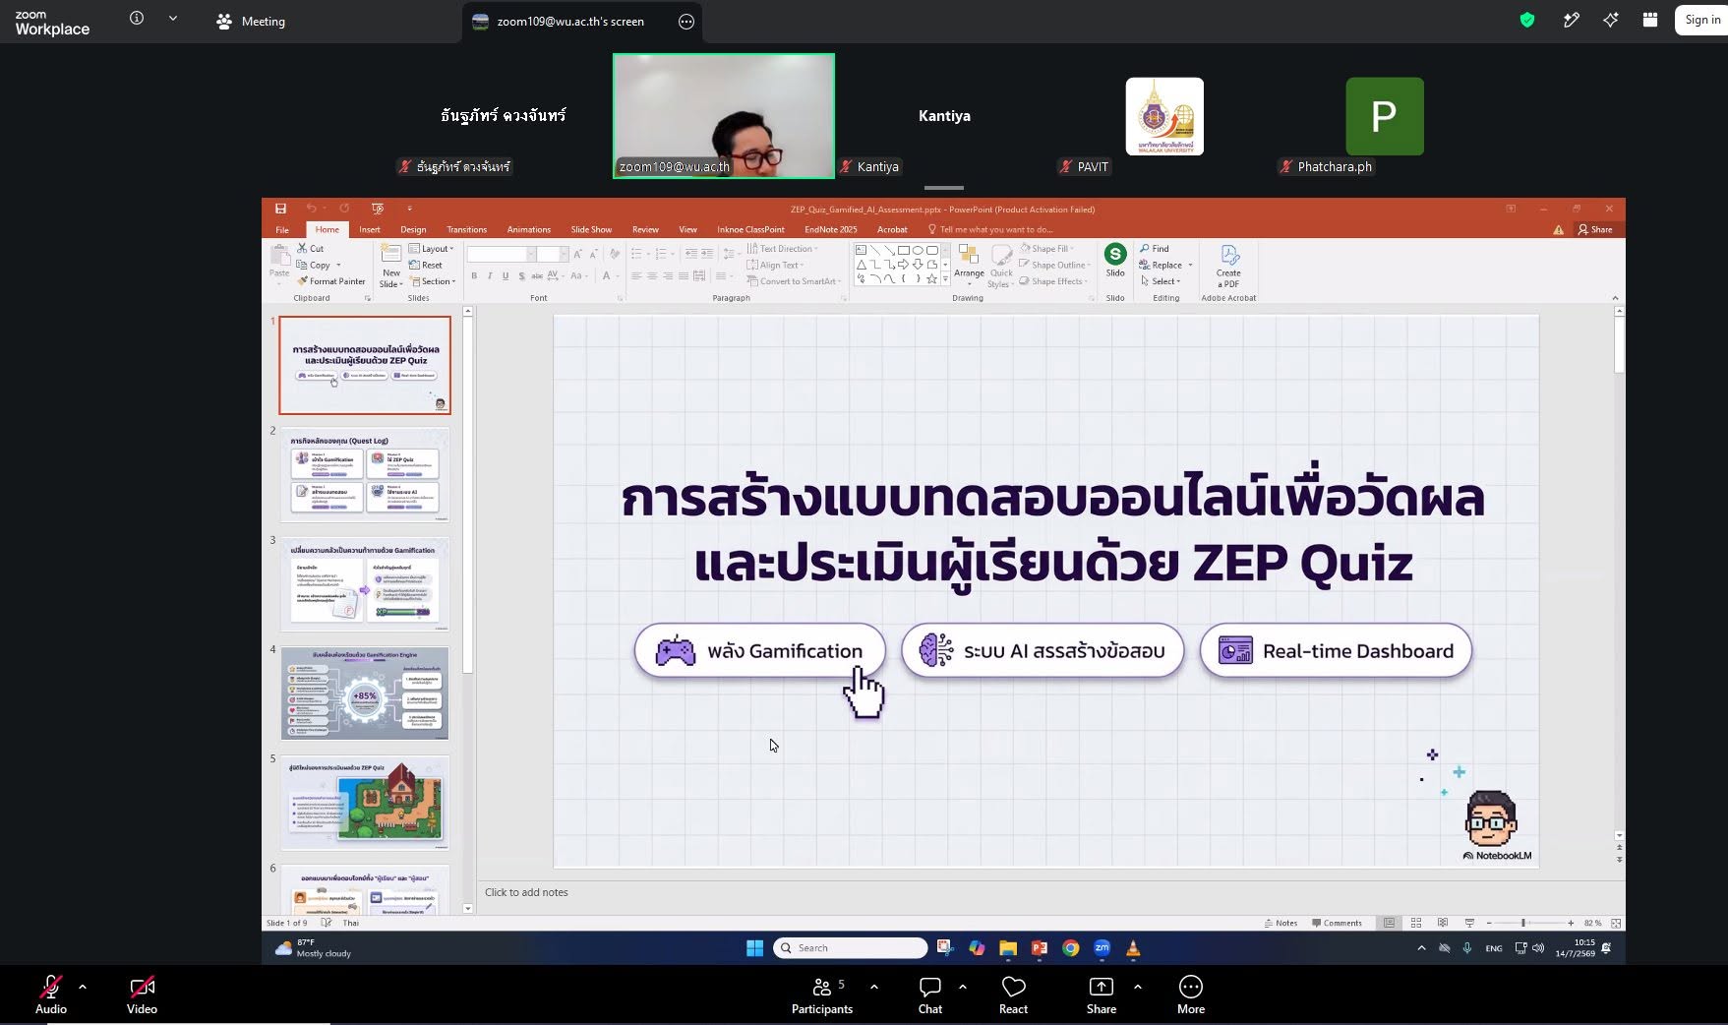Select slide 3 thumbnail about Gamification

[x=365, y=584]
